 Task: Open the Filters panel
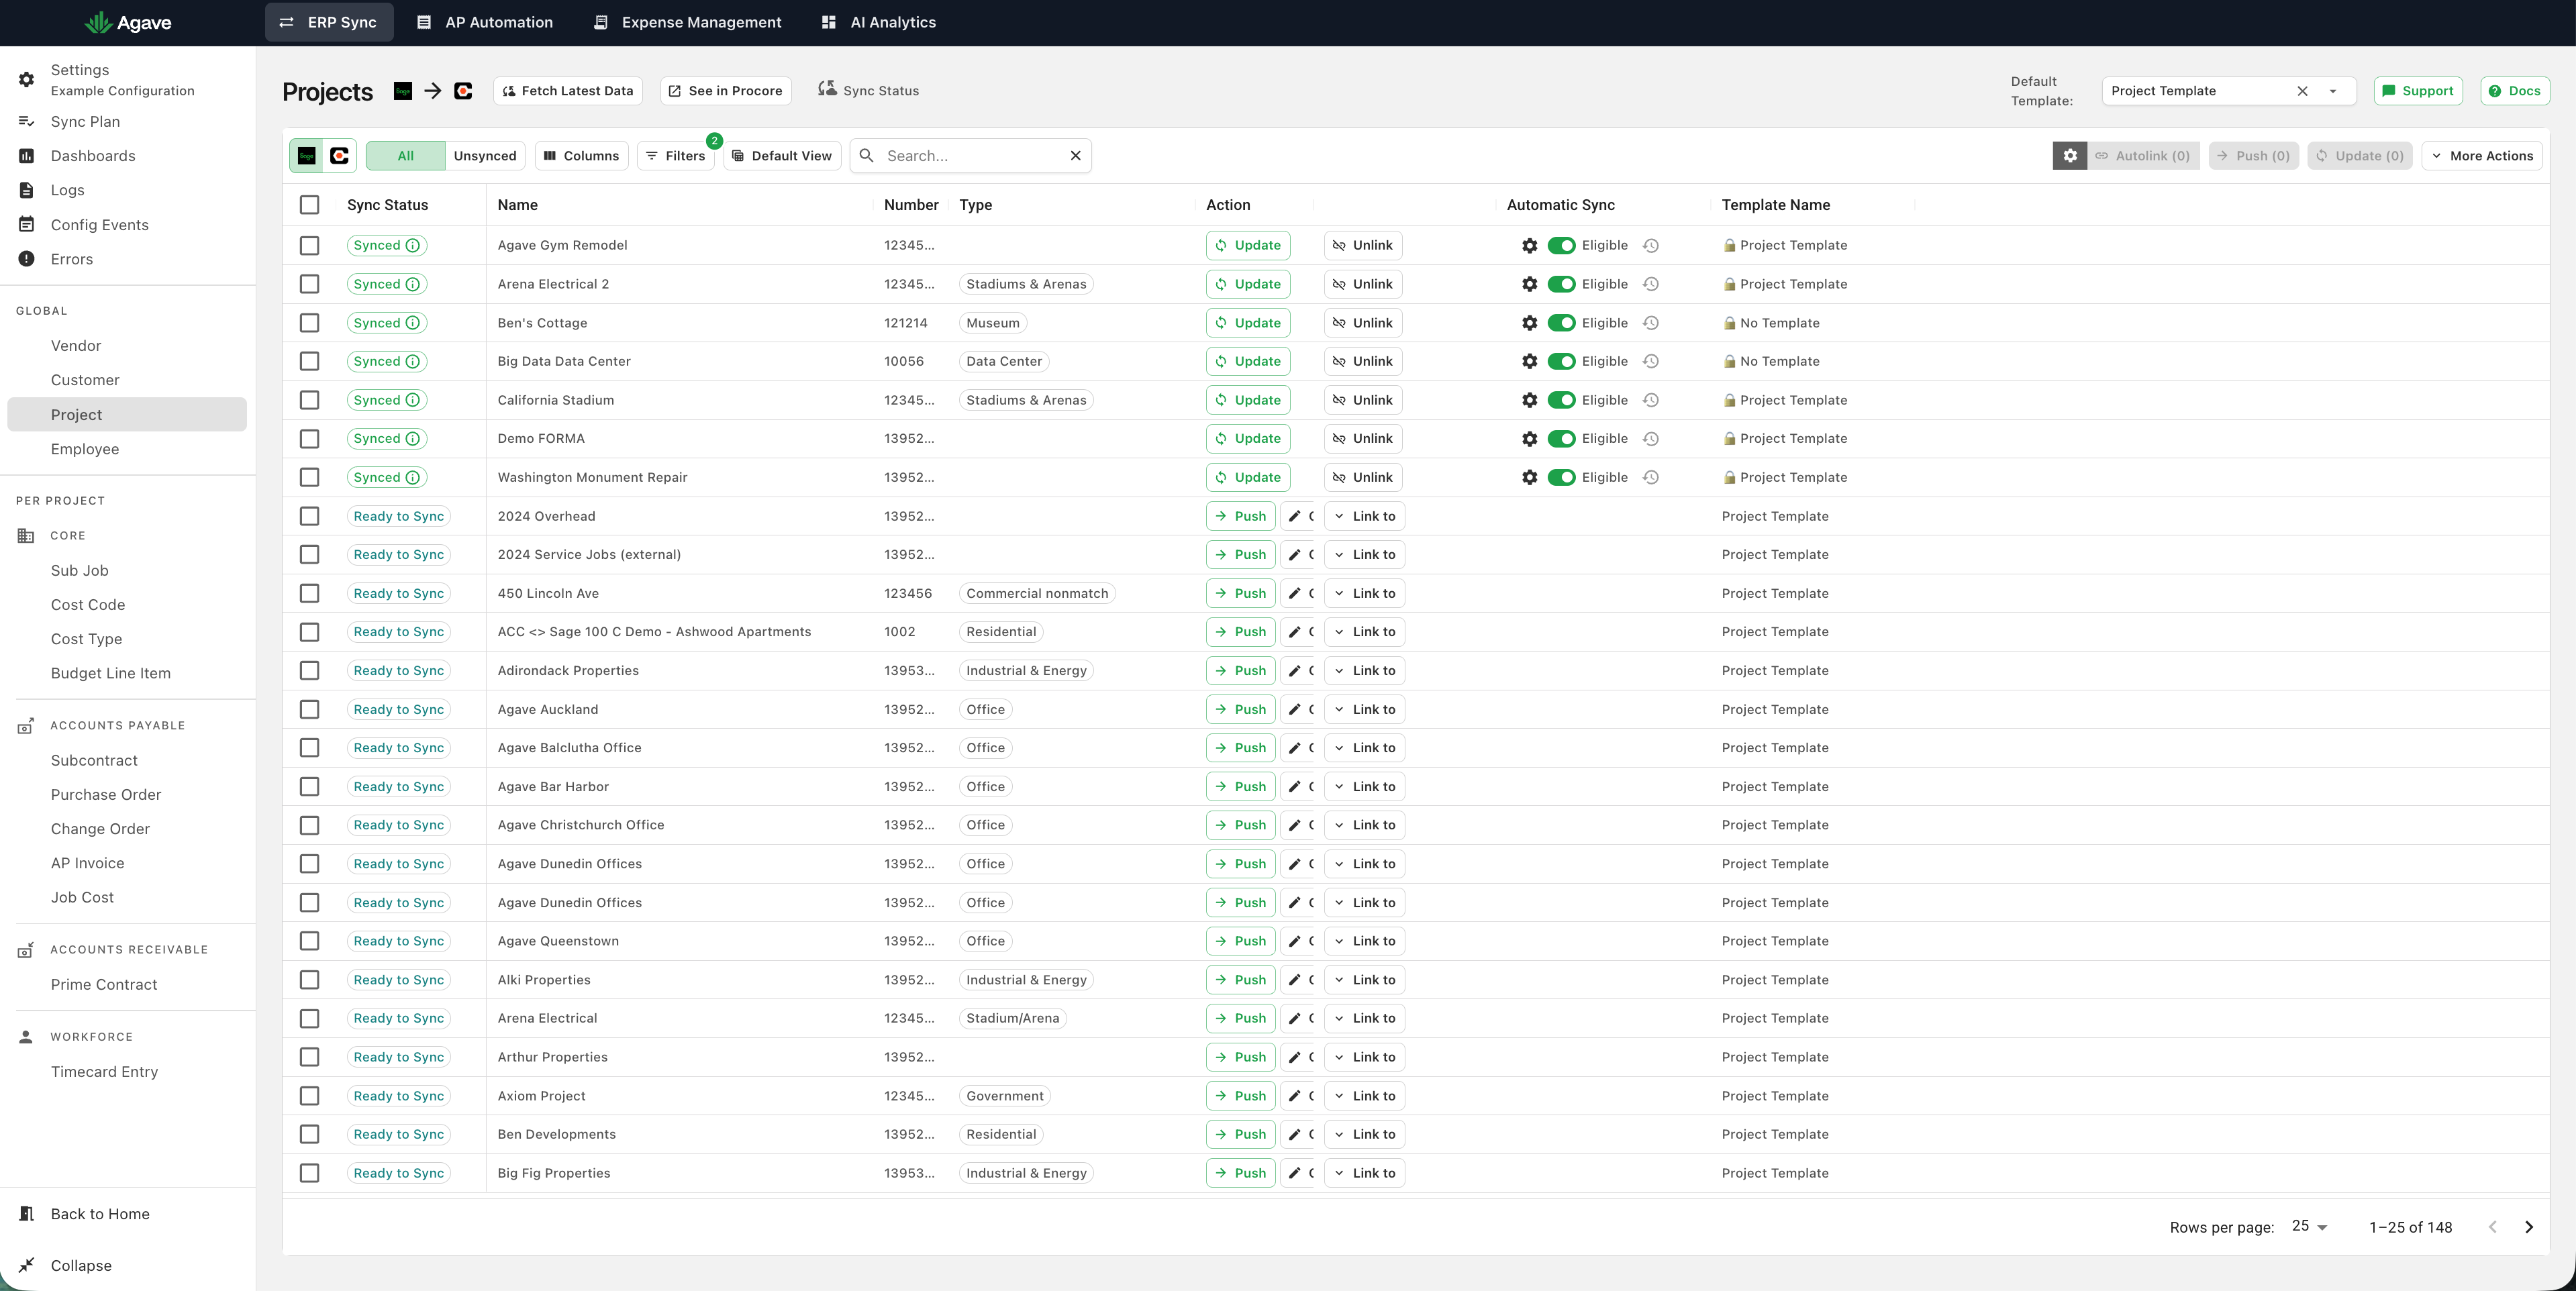676,156
